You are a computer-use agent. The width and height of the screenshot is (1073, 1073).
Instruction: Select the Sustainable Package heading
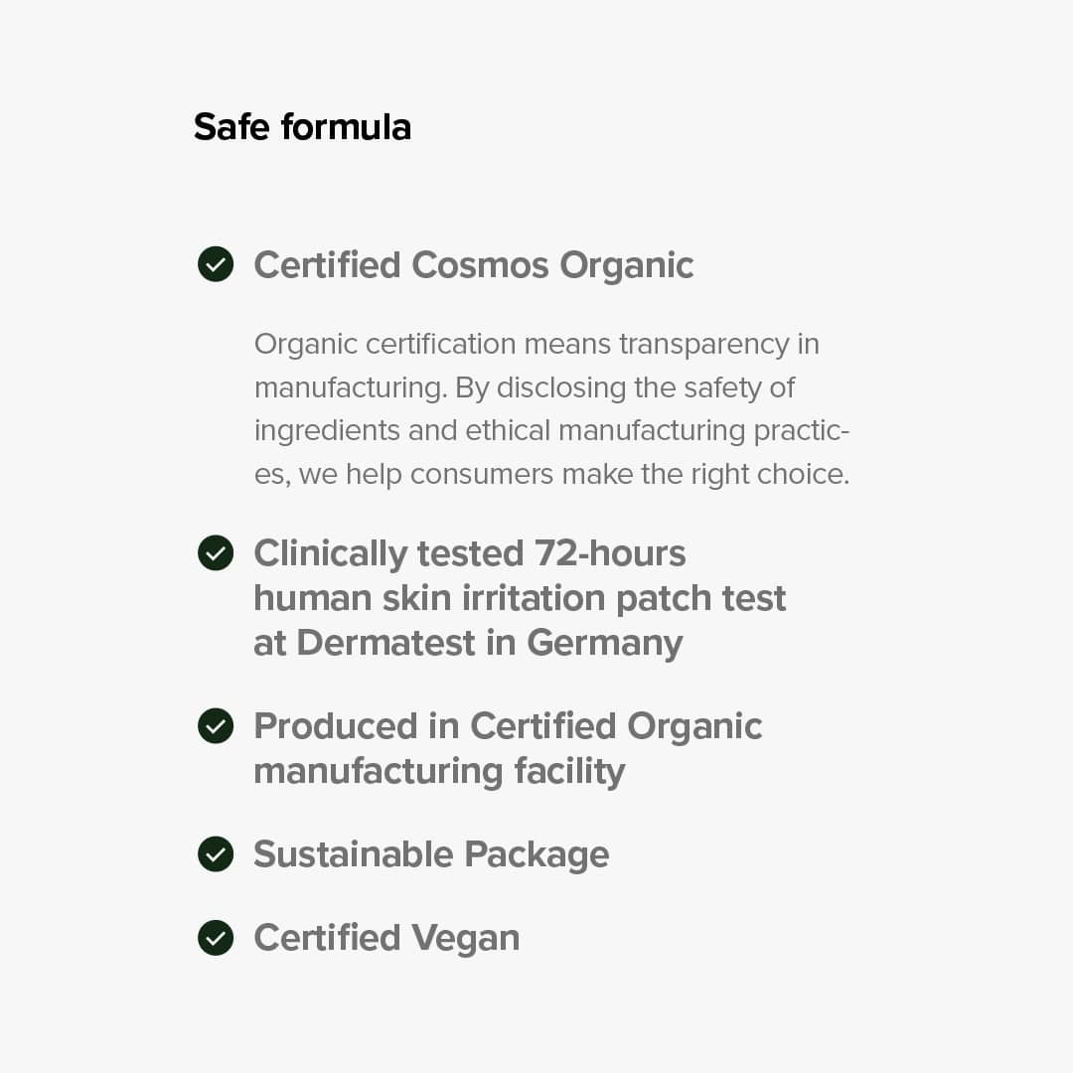[431, 854]
